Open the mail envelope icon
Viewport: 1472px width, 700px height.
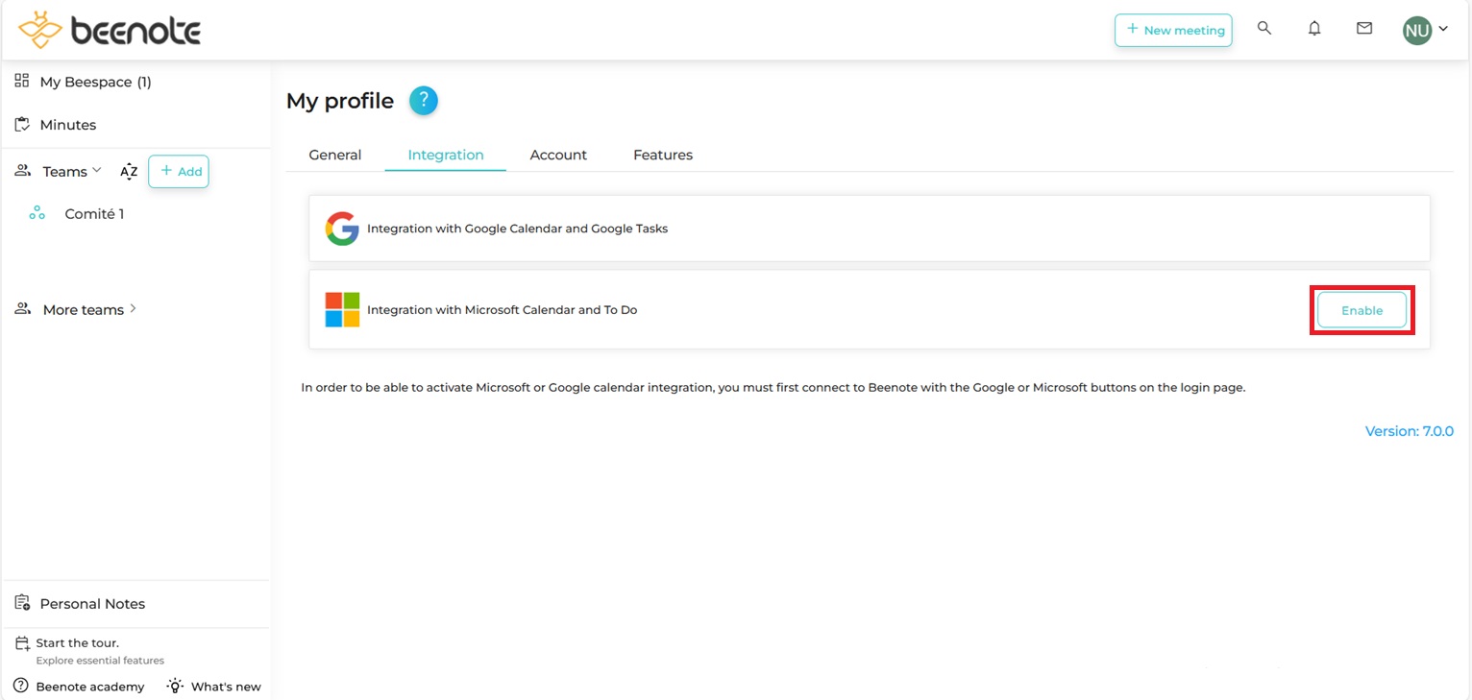[x=1364, y=29]
